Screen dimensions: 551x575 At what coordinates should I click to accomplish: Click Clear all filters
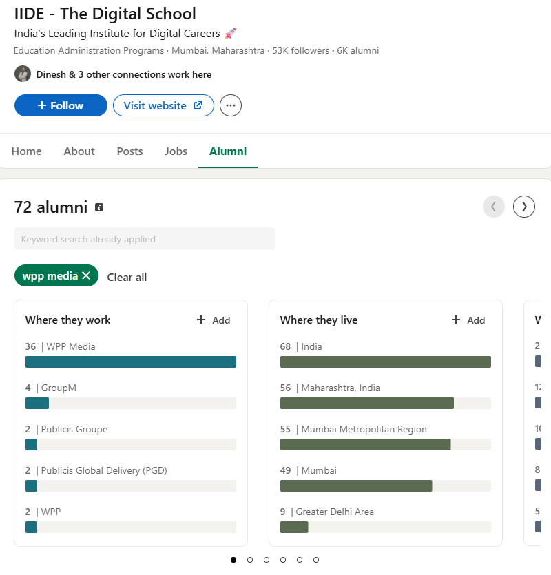click(x=127, y=278)
